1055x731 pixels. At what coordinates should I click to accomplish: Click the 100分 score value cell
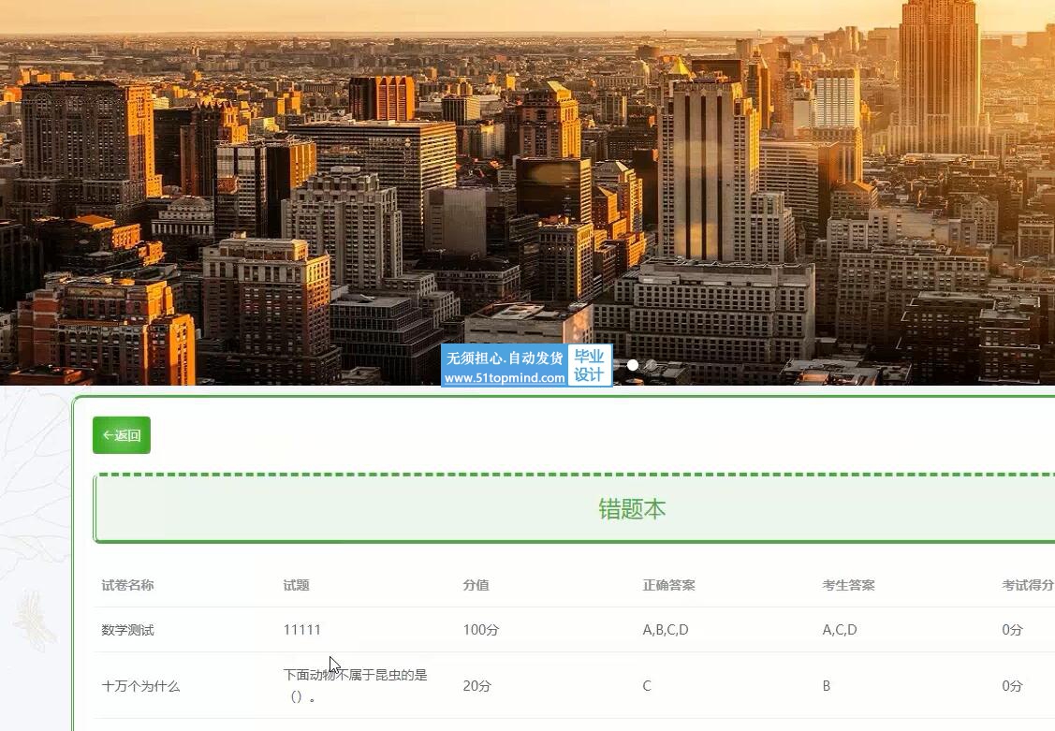pos(481,630)
